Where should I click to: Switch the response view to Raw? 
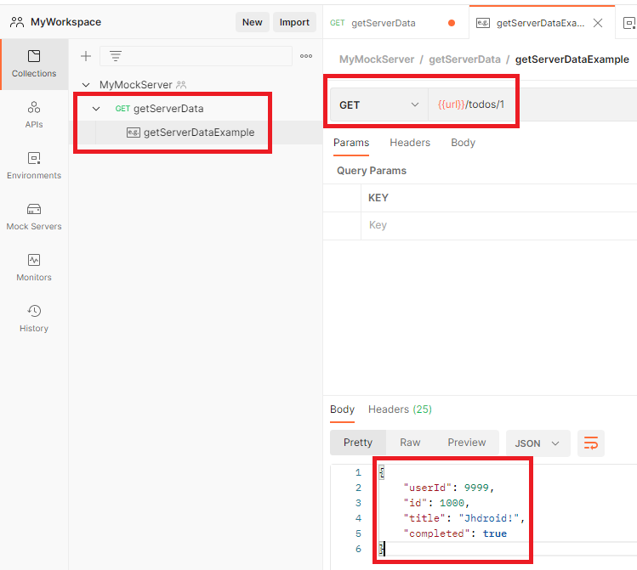[x=410, y=443]
